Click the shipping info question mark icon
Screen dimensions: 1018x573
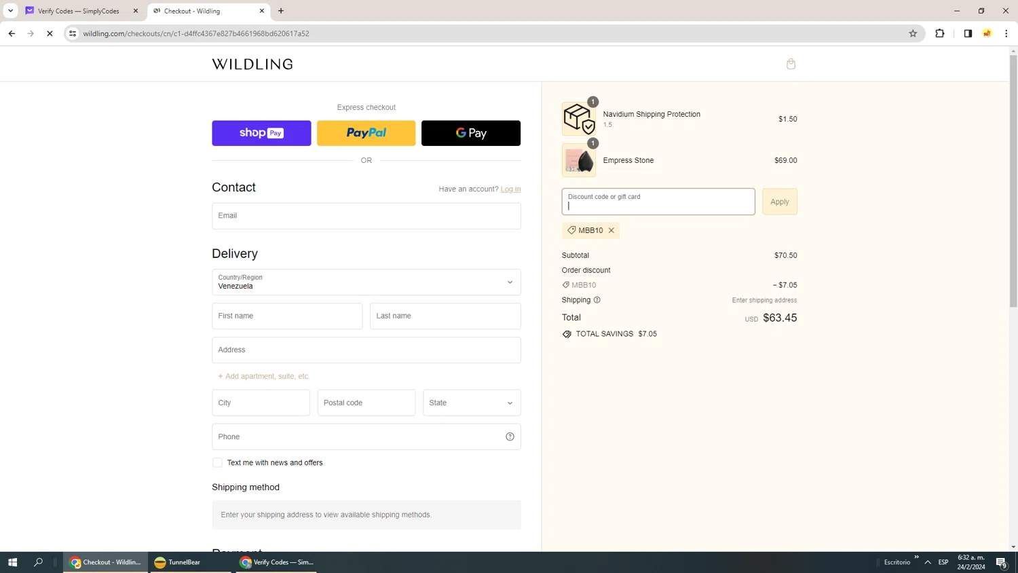[x=597, y=300]
